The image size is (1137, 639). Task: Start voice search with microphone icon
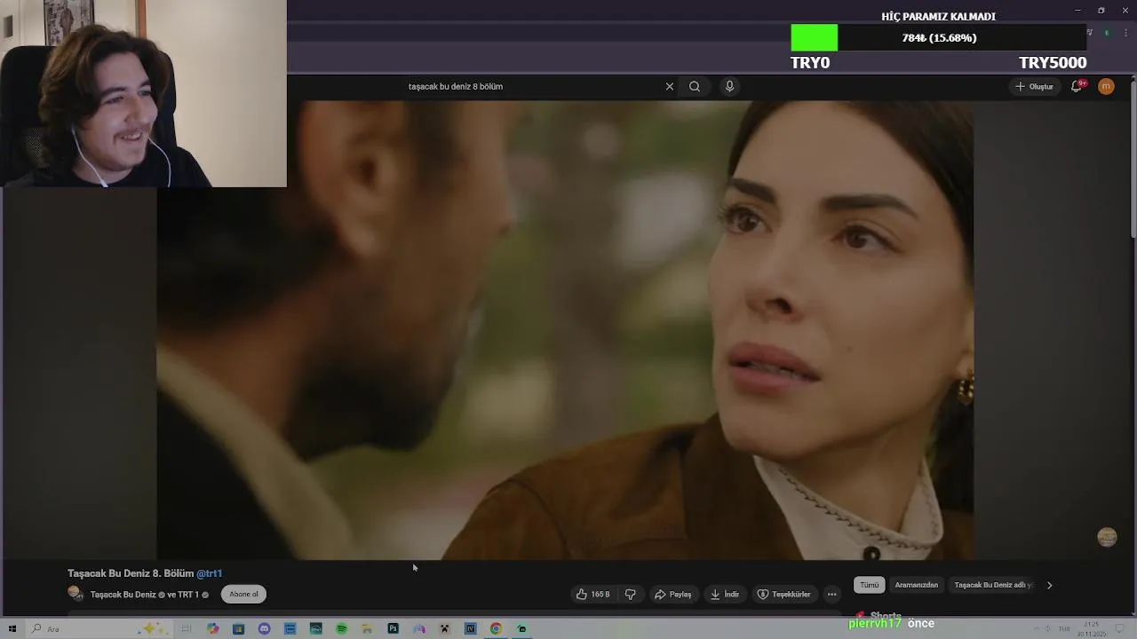(729, 86)
